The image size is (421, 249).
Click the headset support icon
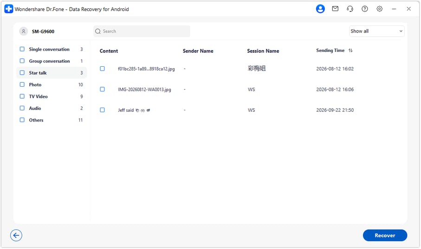pyautogui.click(x=350, y=9)
